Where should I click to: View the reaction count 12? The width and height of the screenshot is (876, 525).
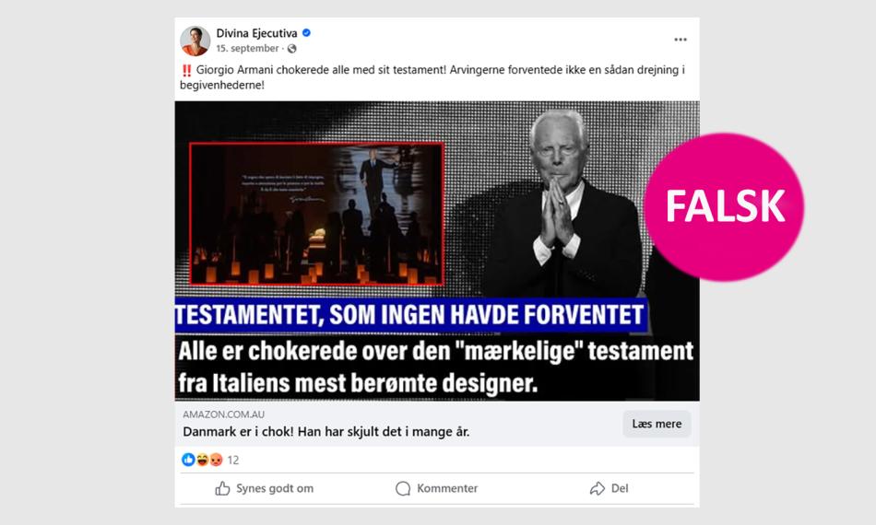[233, 460]
